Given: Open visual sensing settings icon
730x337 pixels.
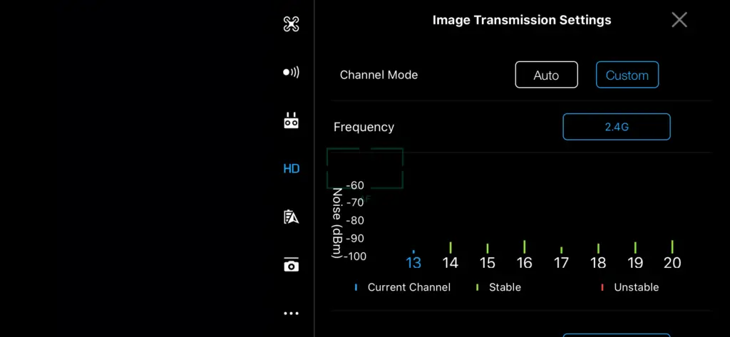Looking at the screenshot, I should point(291,72).
